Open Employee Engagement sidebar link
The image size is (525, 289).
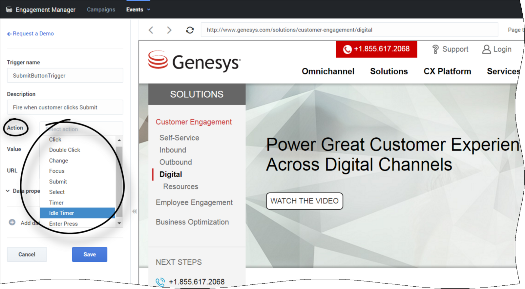pyautogui.click(x=194, y=202)
